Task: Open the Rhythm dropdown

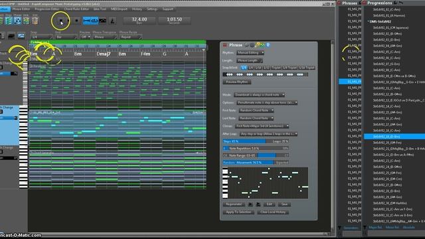Action: click(x=250, y=53)
